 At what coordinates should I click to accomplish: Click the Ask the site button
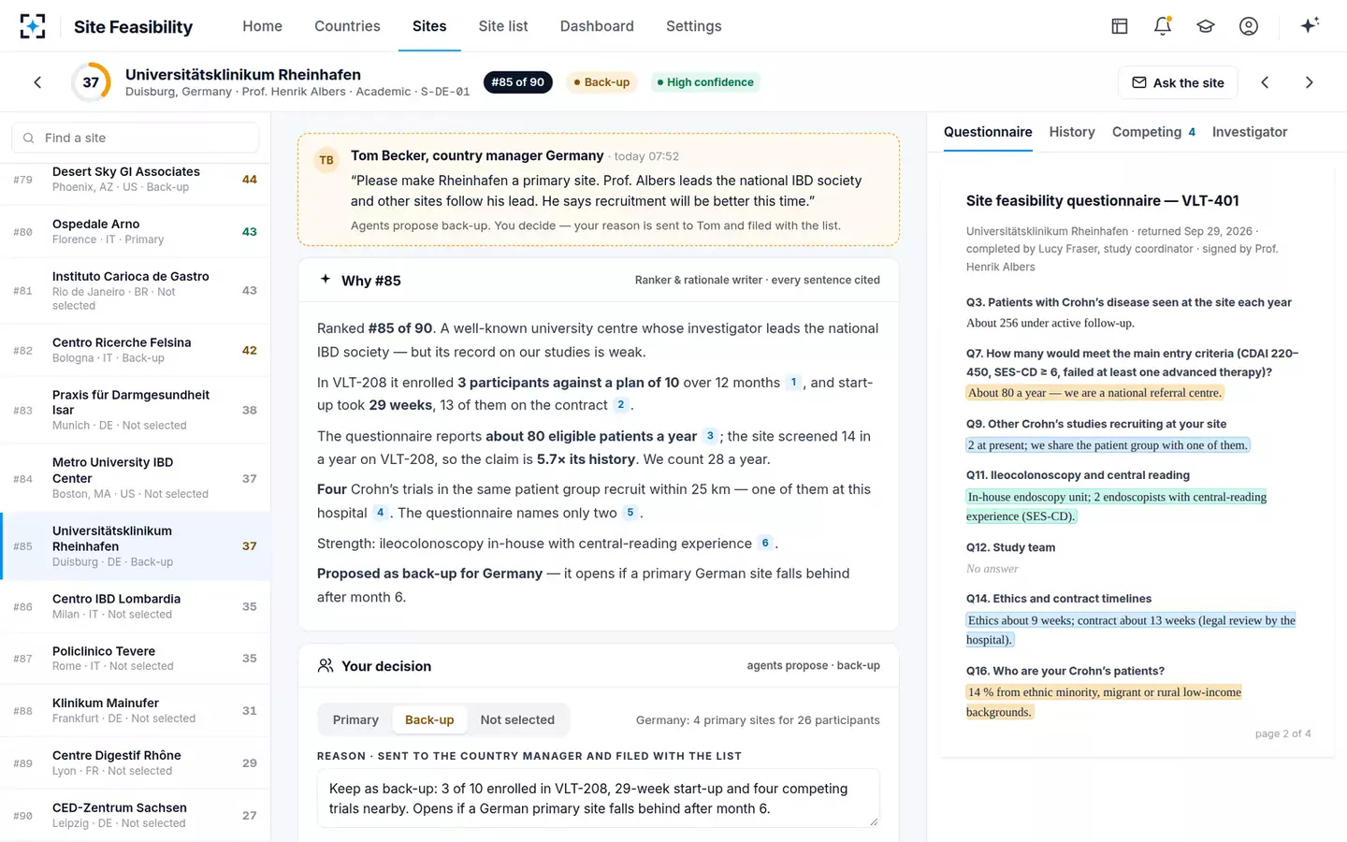pos(1178,82)
